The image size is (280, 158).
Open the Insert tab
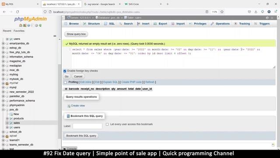[143, 24]
